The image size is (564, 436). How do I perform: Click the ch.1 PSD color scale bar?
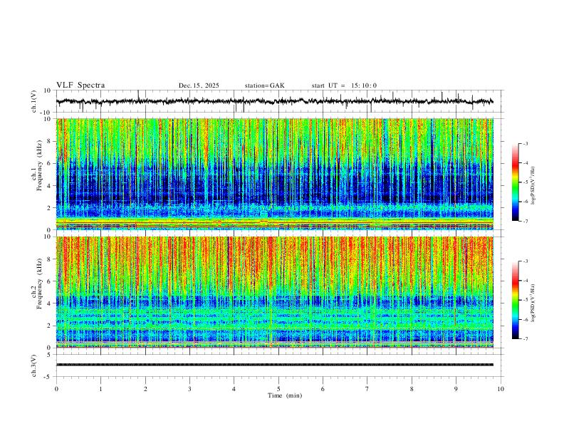coord(516,182)
